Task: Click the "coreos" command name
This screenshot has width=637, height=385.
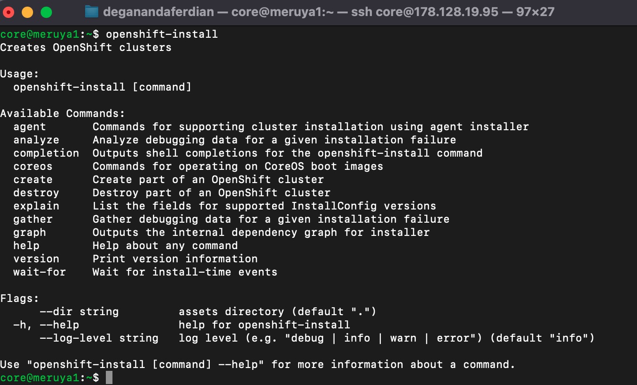Action: pyautogui.click(x=33, y=166)
